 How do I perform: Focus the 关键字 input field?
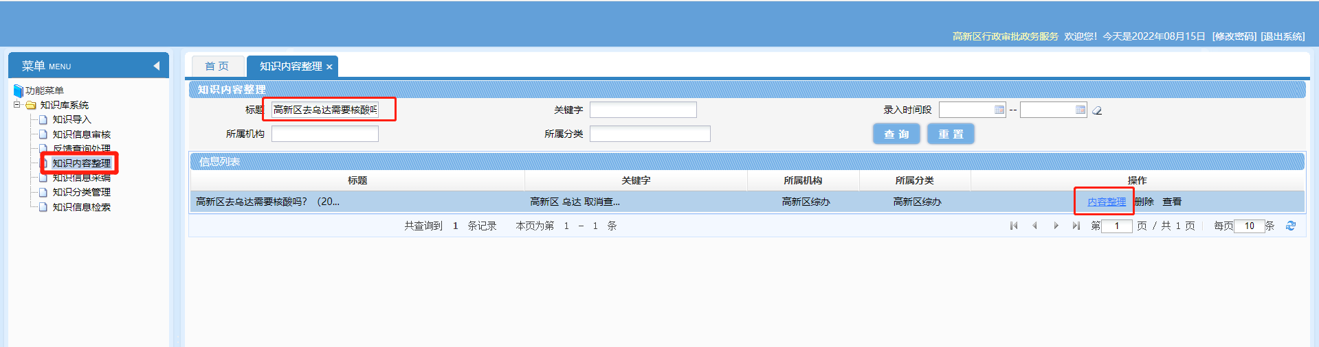(643, 110)
